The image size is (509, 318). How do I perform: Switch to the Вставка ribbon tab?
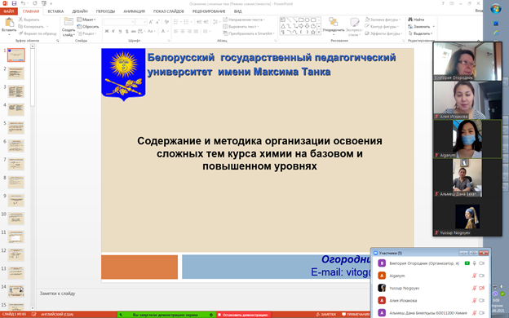55,11
